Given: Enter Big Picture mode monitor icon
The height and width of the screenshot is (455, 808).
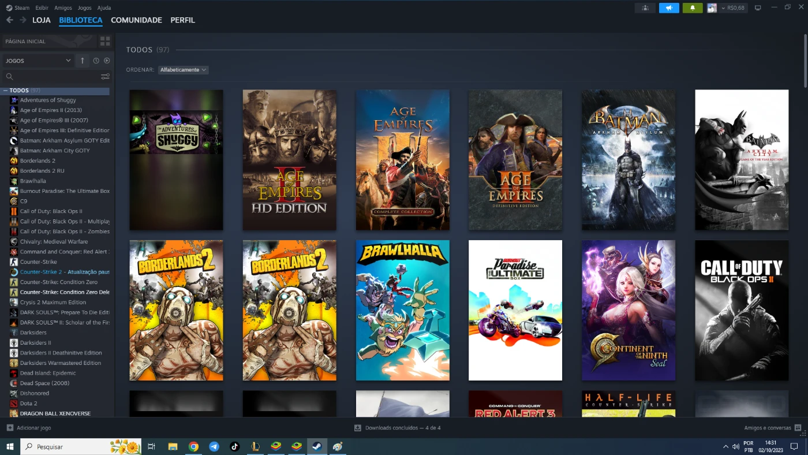Looking at the screenshot, I should click(x=758, y=8).
